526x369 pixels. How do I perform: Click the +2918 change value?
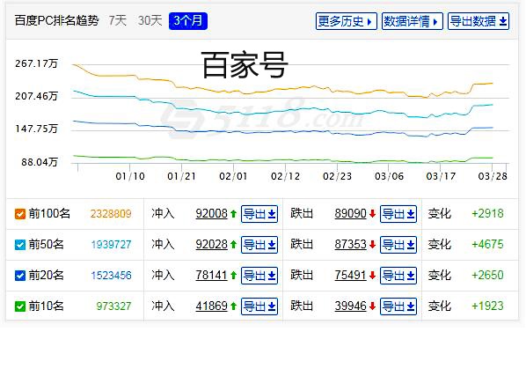click(x=487, y=213)
